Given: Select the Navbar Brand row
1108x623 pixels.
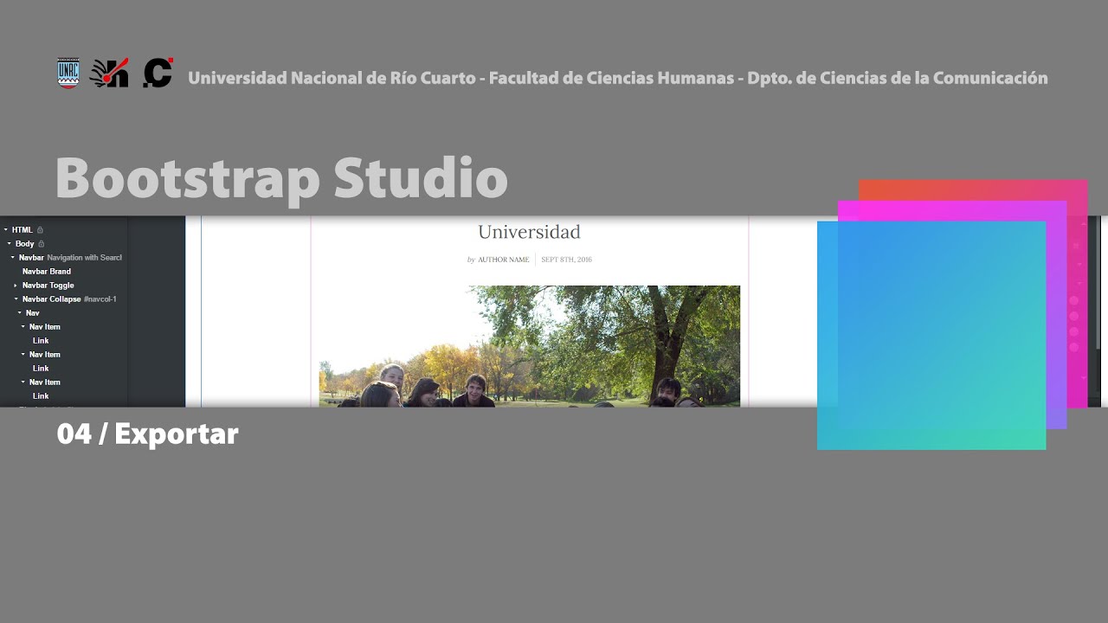Looking at the screenshot, I should tap(64, 272).
